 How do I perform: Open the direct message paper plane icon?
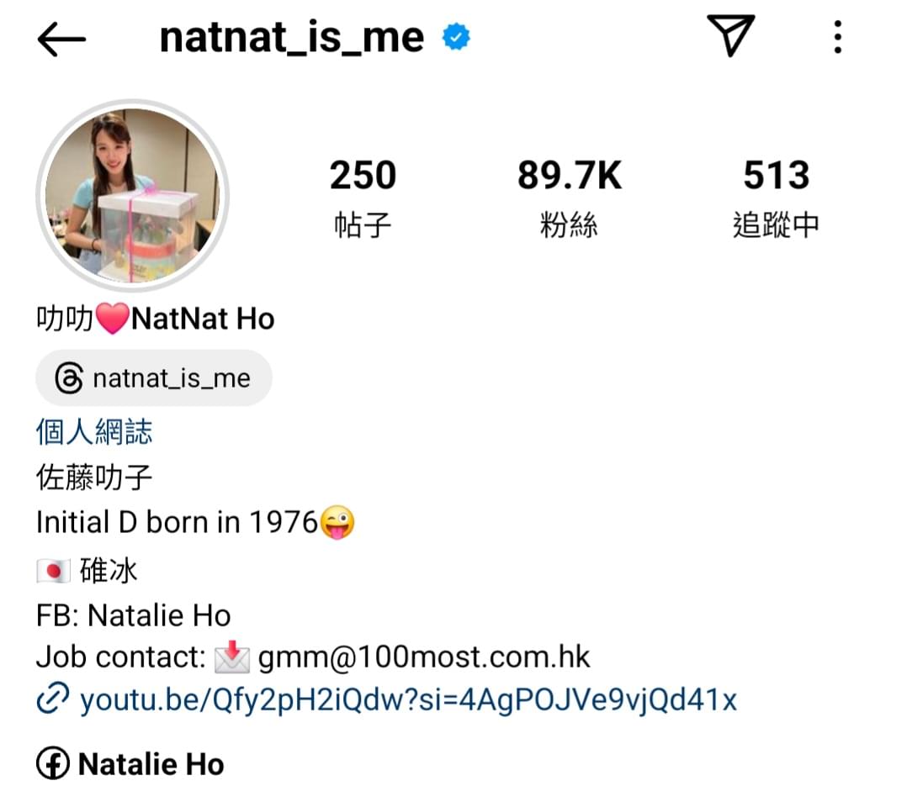(730, 36)
